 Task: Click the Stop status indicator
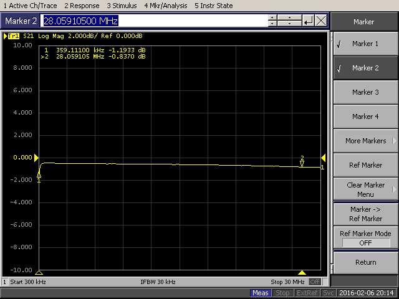(282, 293)
